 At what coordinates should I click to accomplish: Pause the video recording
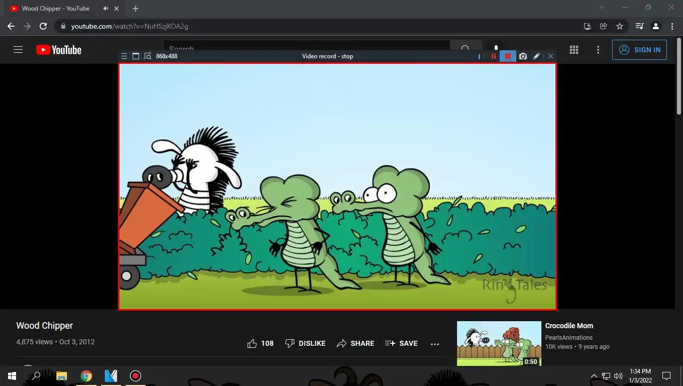tap(494, 56)
